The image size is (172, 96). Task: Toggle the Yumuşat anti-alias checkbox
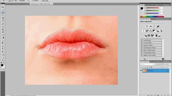(33, 1)
